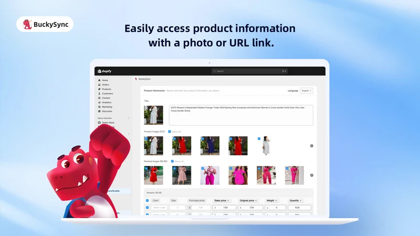Click the Products tag icon
The image size is (420, 236).
tap(99, 89)
